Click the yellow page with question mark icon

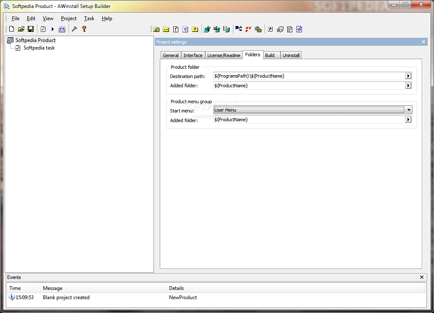(195, 29)
